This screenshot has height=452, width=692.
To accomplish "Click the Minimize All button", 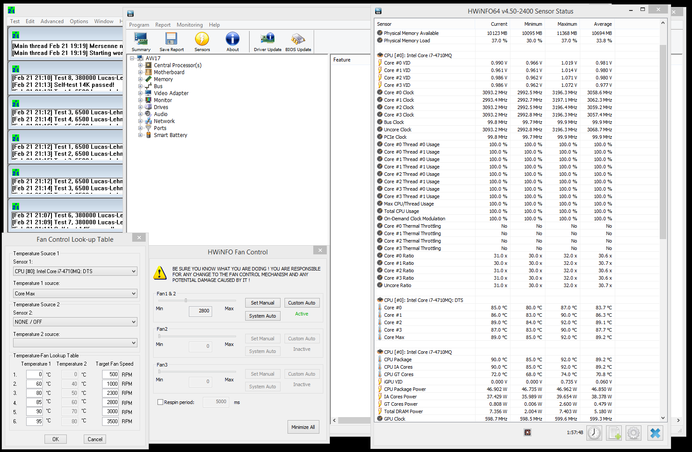I will pyautogui.click(x=303, y=427).
